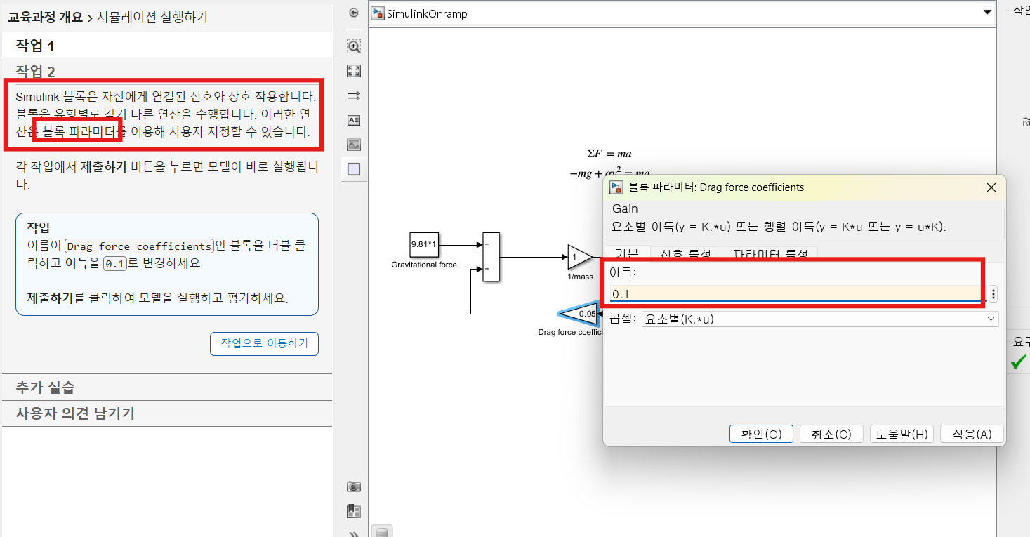The image size is (1030, 537).
Task: Click the green requirement checkmark
Action: click(1018, 362)
